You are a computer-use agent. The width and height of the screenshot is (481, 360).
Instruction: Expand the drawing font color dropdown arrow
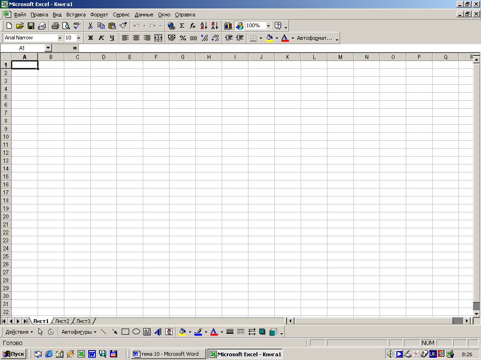(222, 332)
